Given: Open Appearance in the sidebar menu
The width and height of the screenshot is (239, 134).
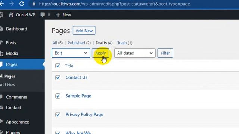Looking at the screenshot, I should click(18, 122).
